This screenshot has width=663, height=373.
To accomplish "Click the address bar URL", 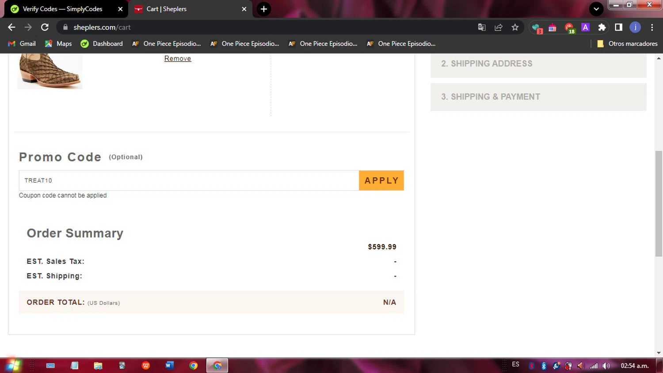I will [x=102, y=27].
